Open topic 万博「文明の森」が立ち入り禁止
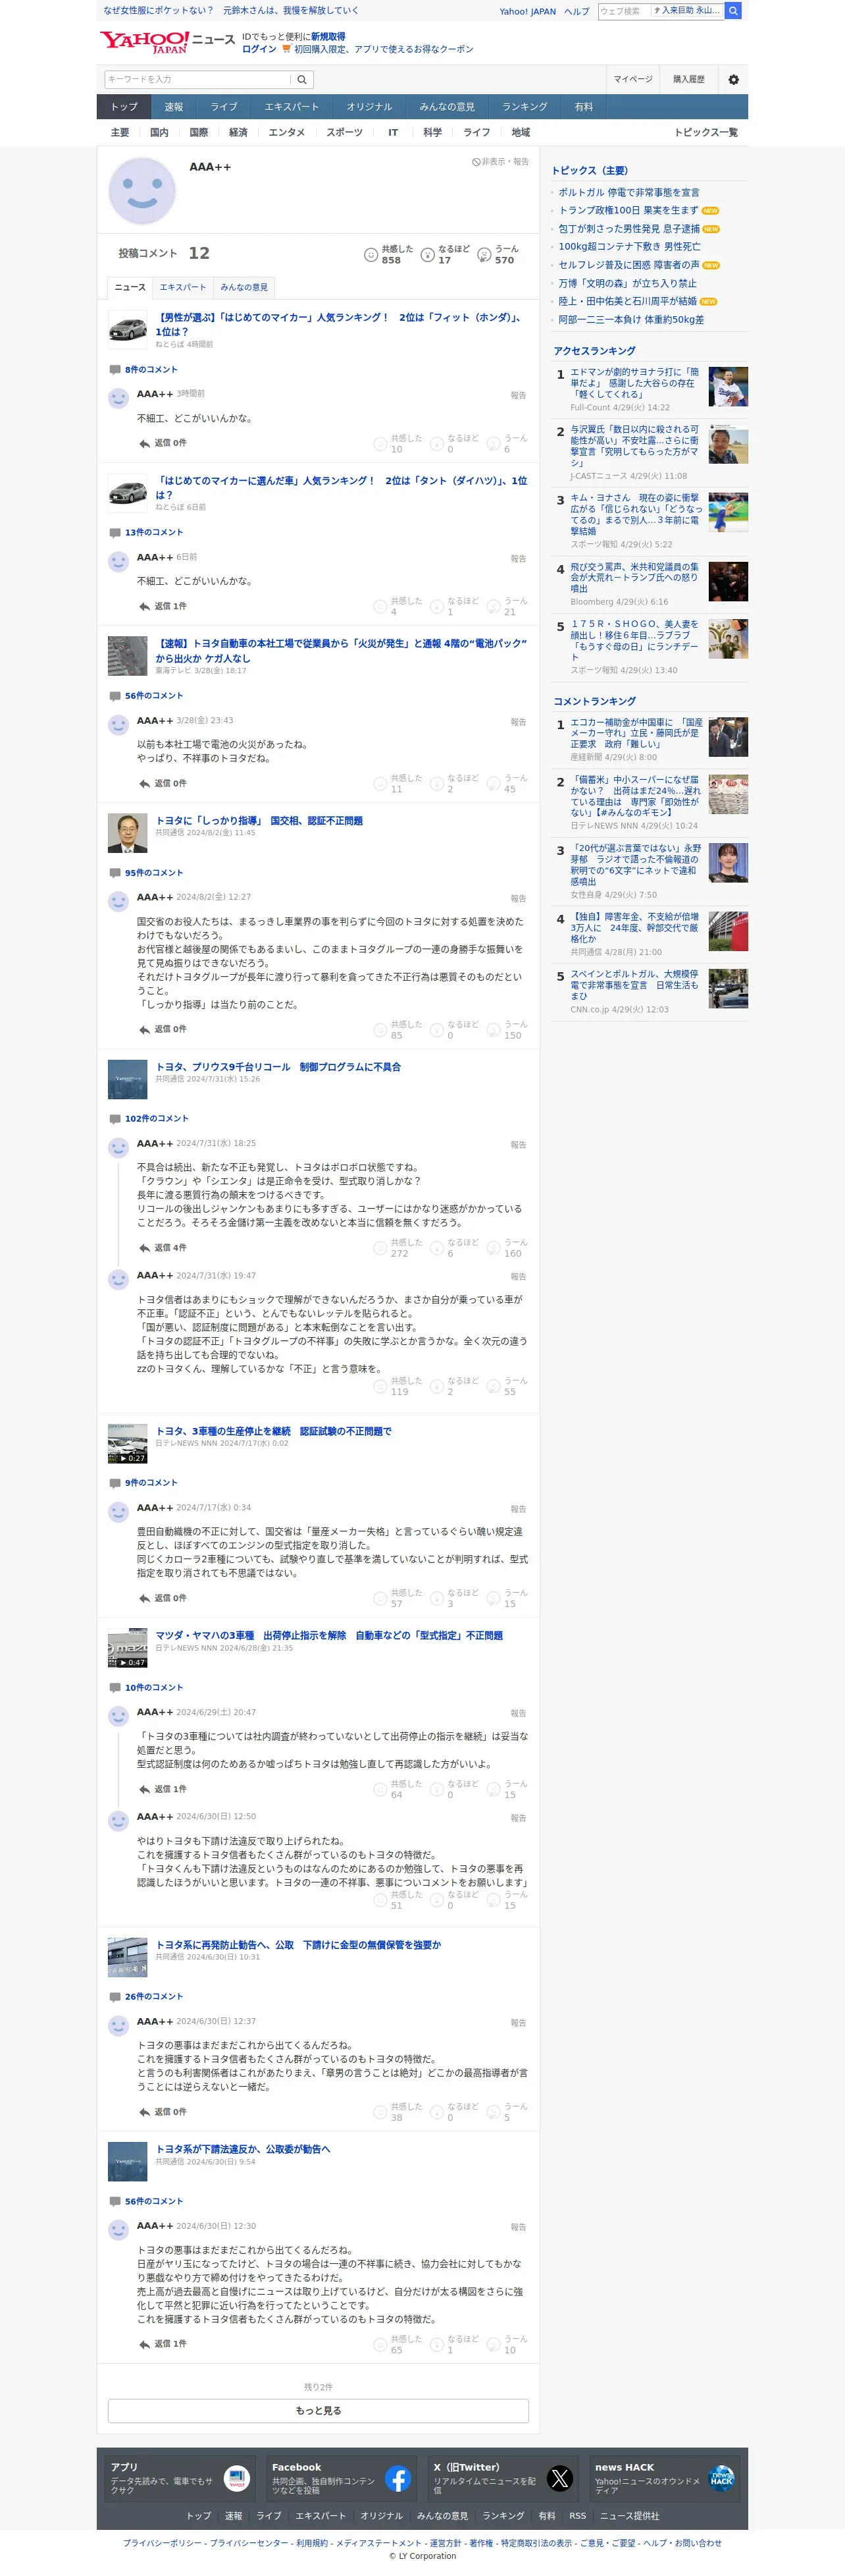Image resolution: width=845 pixels, height=2576 pixels. (x=627, y=283)
